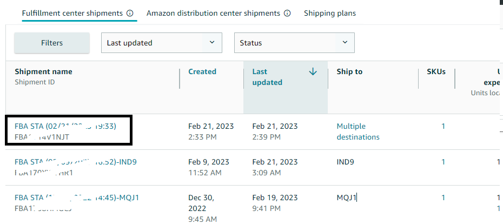
Task: Open the Shipping plans tab
Action: tap(330, 13)
